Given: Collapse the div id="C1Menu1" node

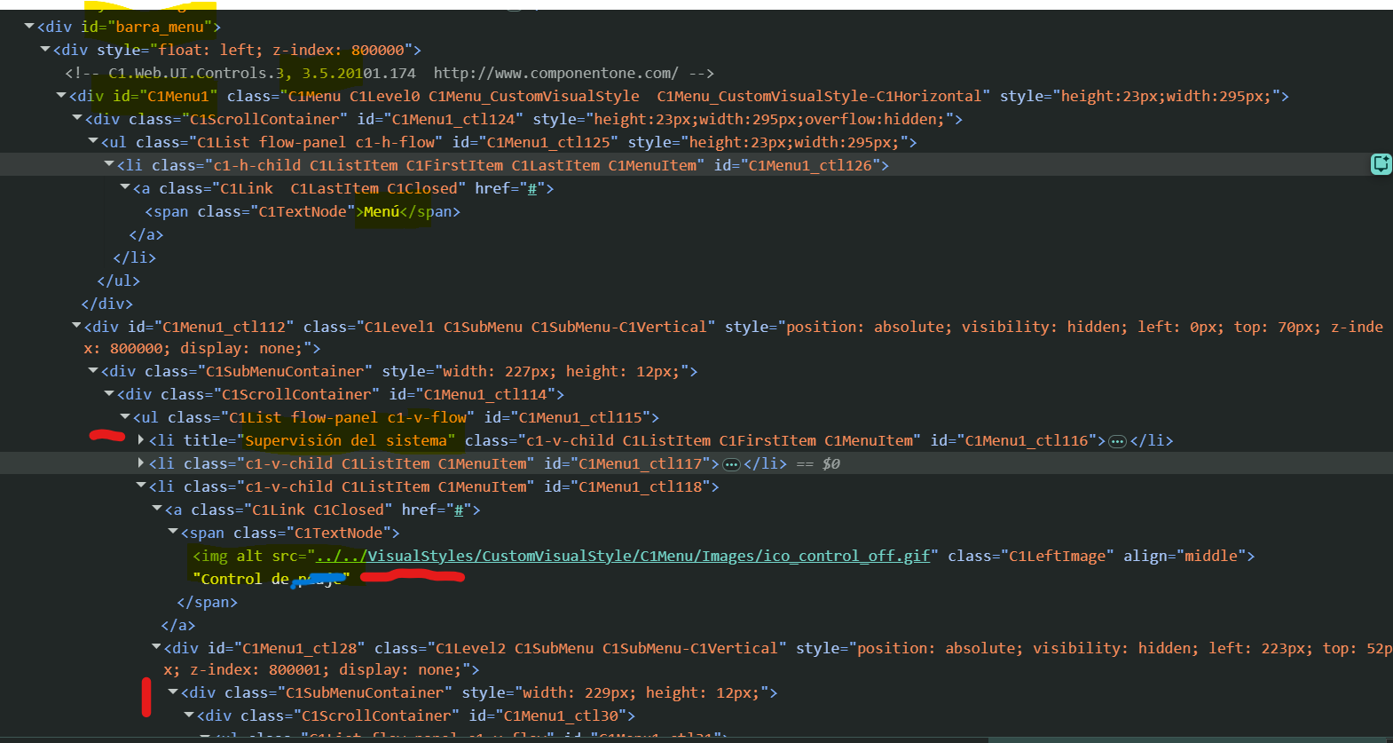Looking at the screenshot, I should click(61, 96).
